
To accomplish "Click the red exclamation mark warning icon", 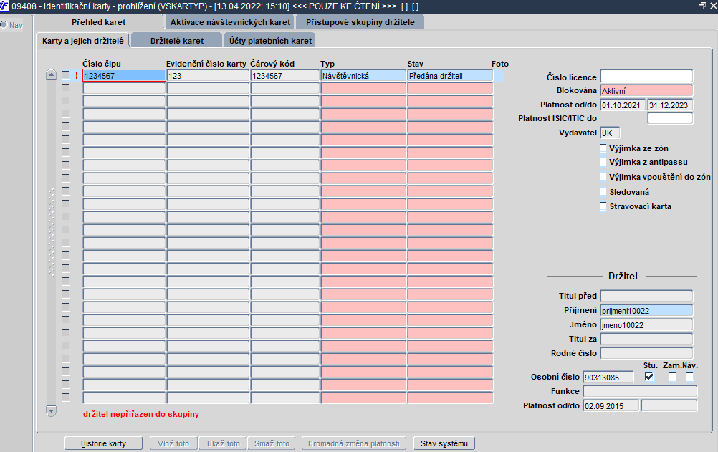I will (x=77, y=75).
